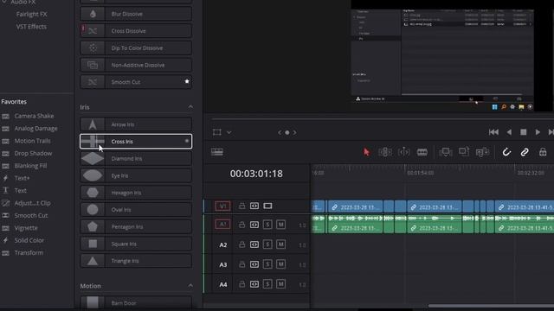Solo the A1 audio track
Image resolution: width=554 pixels, height=311 pixels.
[267, 225]
